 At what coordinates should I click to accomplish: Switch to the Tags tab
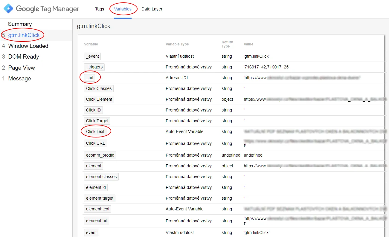click(x=100, y=9)
